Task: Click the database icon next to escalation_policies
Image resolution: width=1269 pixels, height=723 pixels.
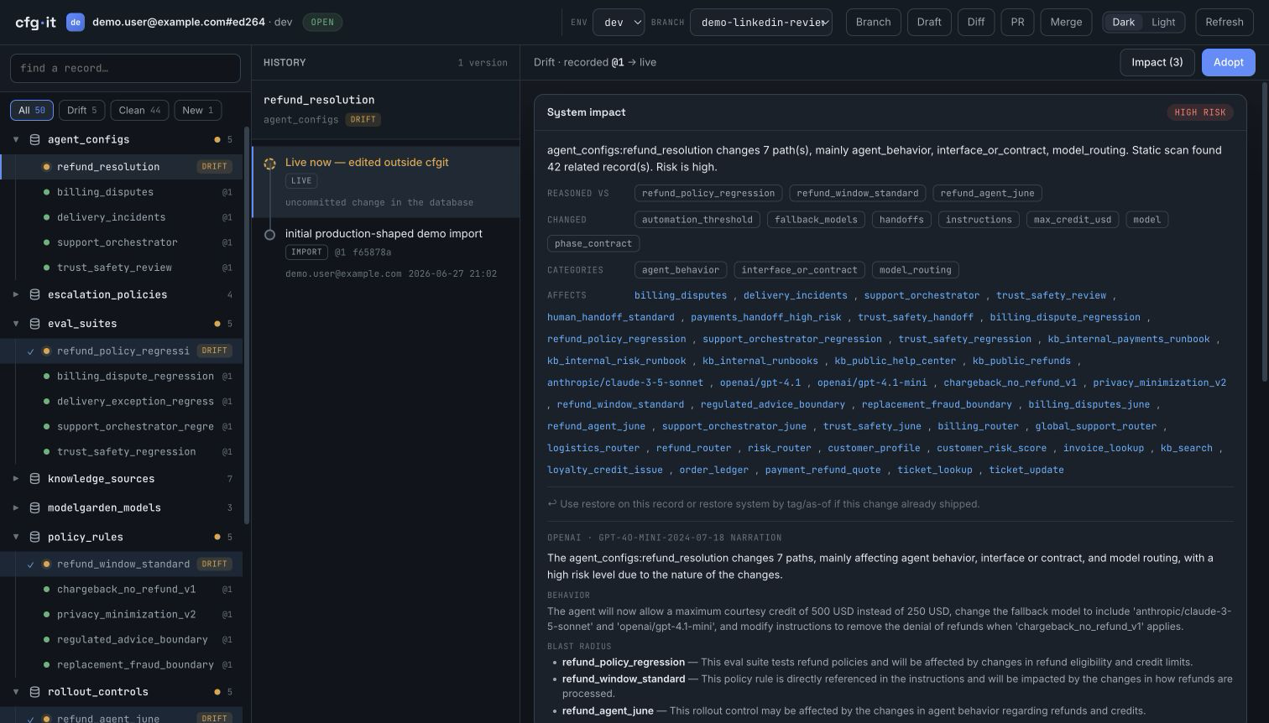Action: (34, 294)
